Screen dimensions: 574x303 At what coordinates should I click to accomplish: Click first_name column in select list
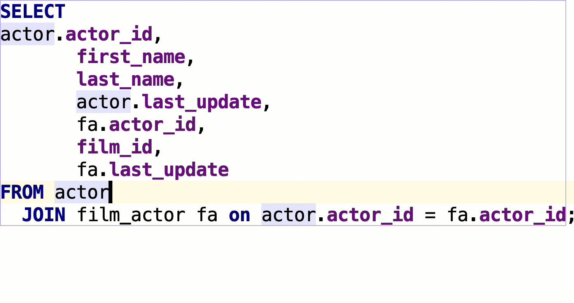click(131, 57)
